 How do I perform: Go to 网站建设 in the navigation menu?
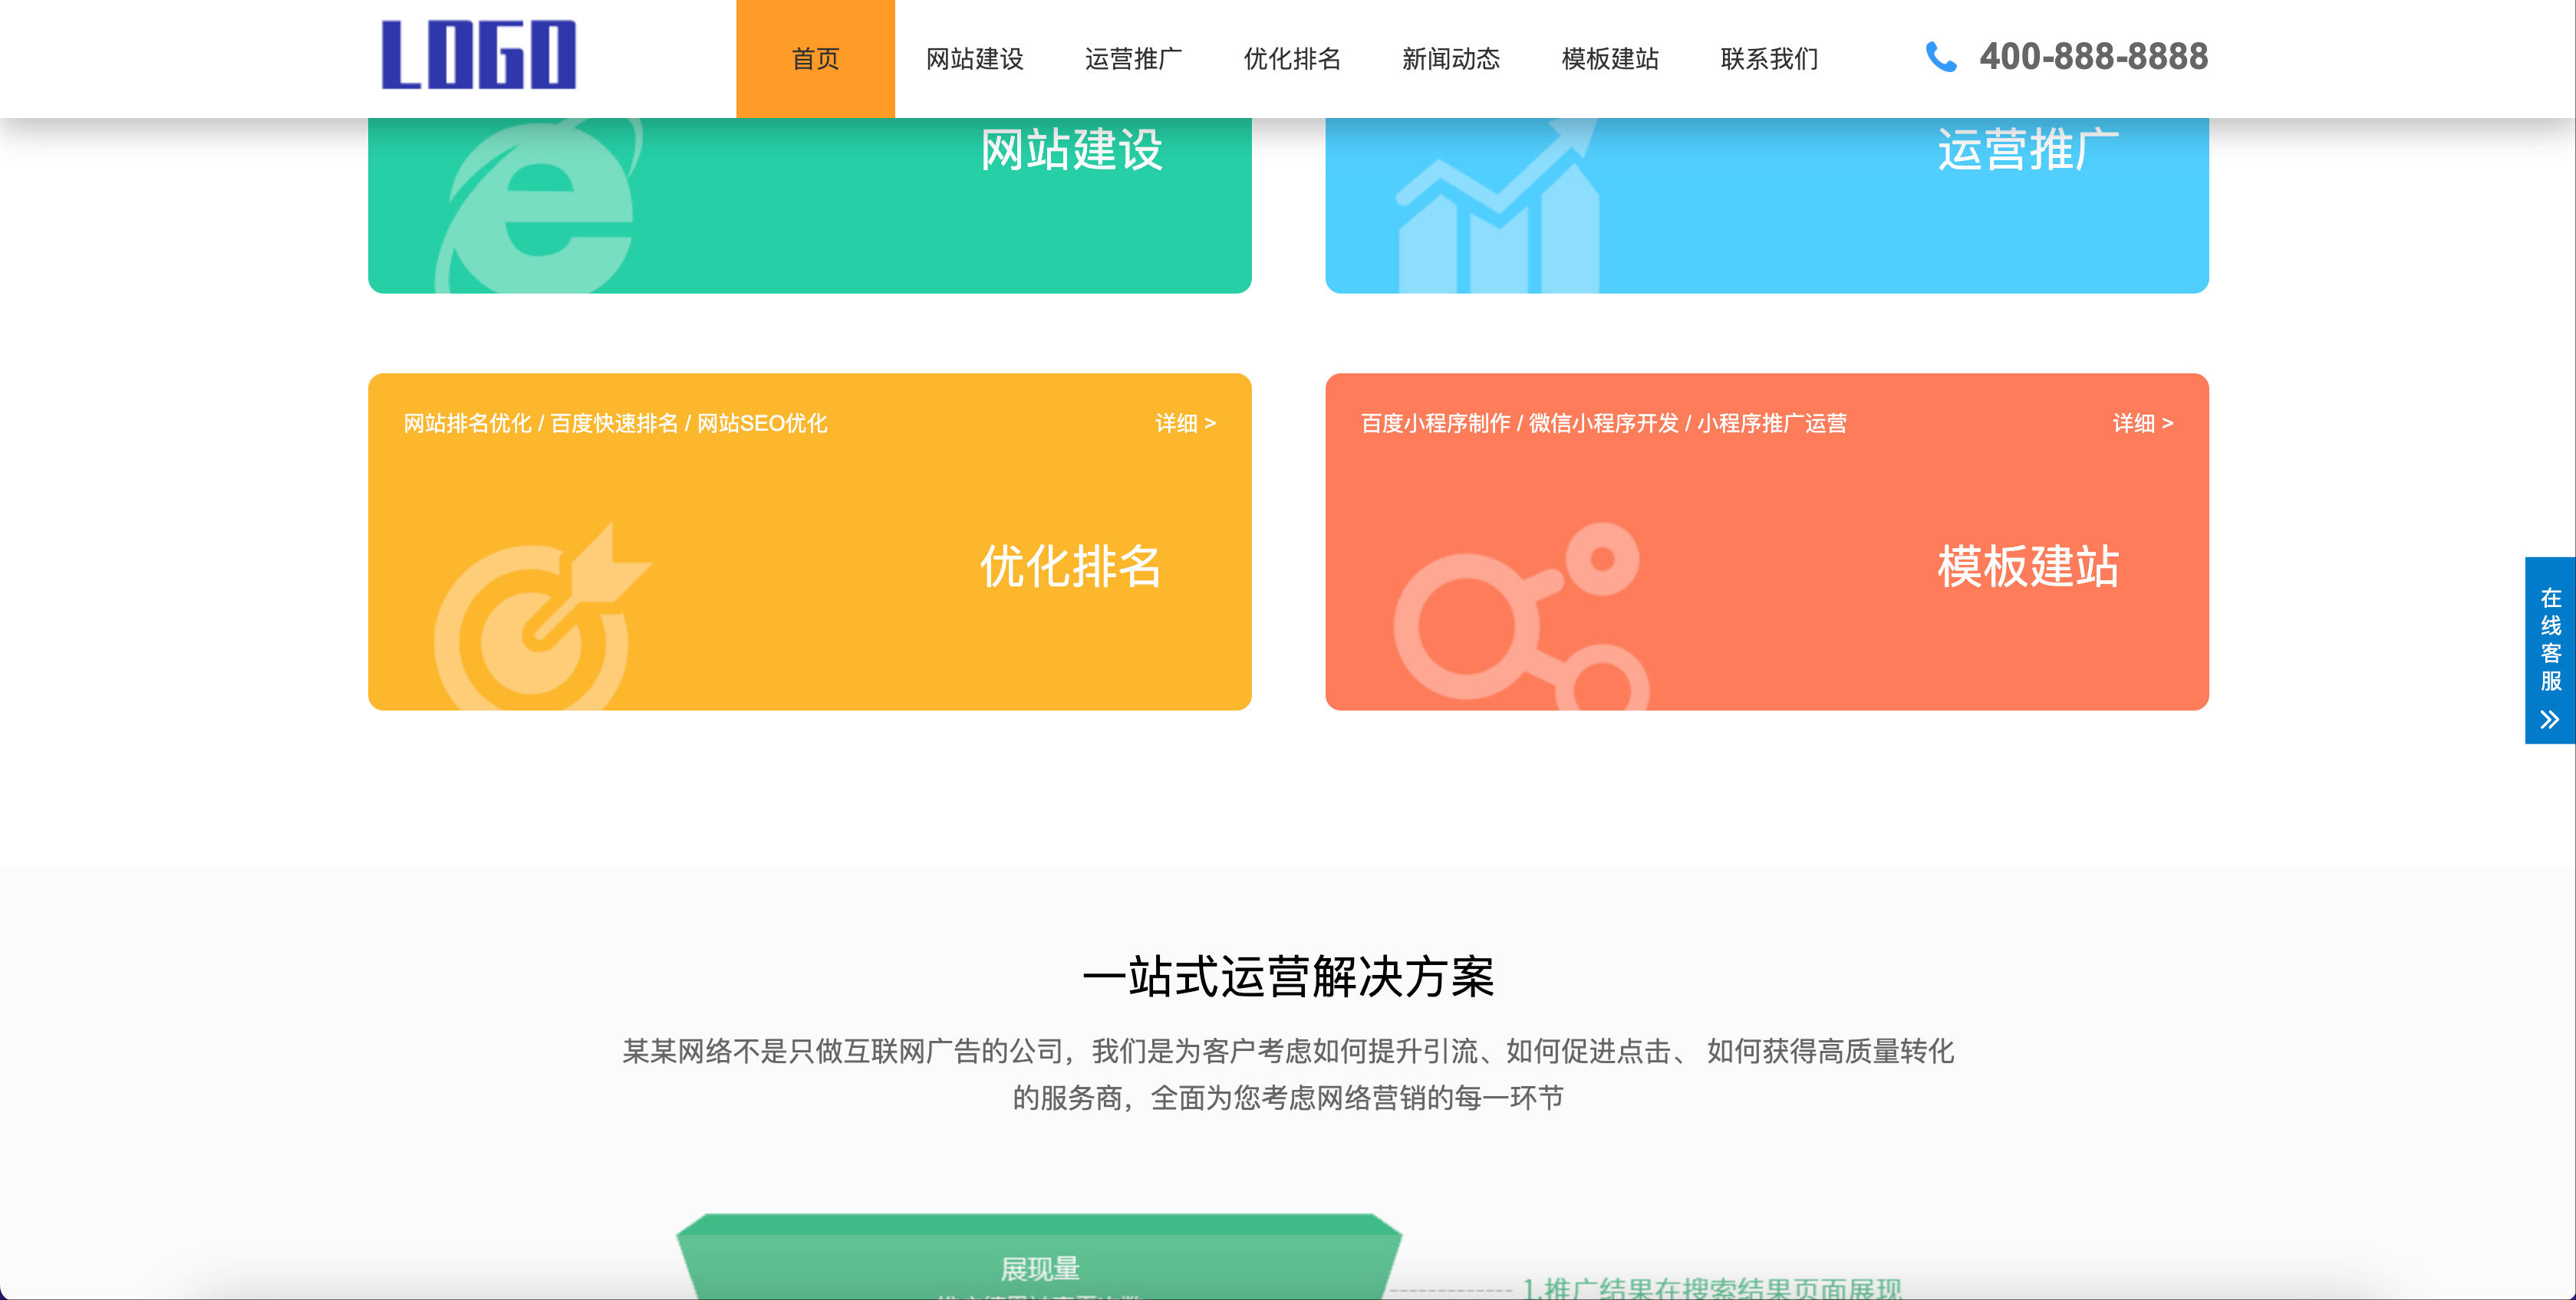click(974, 59)
